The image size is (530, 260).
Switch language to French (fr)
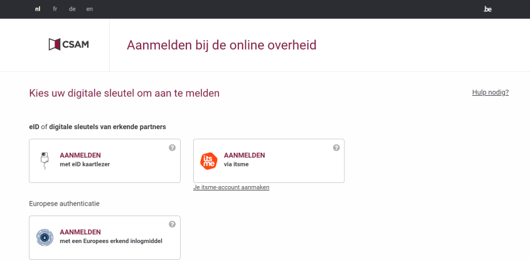click(55, 9)
